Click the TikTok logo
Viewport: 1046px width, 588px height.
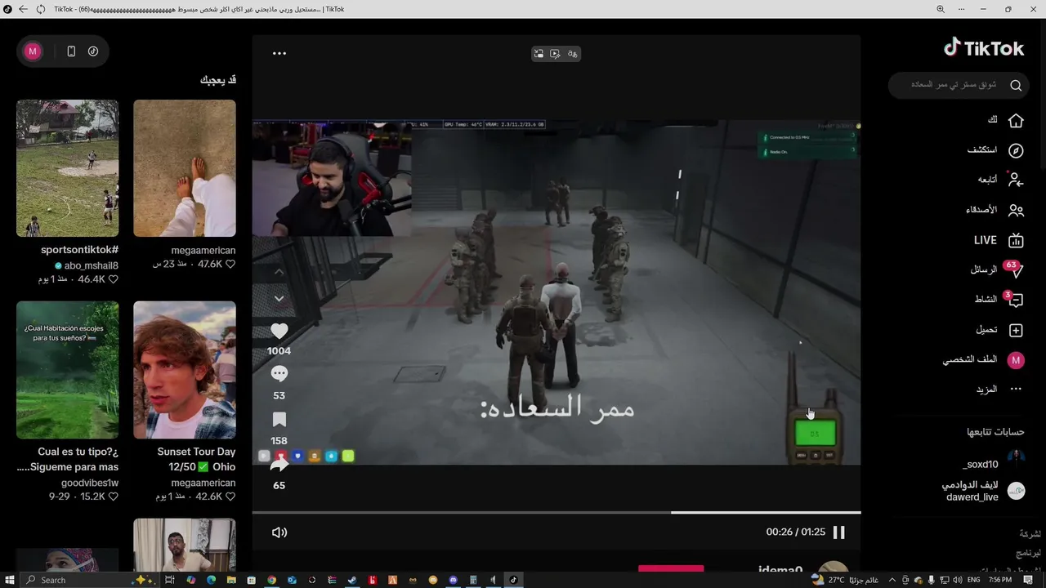coord(984,48)
